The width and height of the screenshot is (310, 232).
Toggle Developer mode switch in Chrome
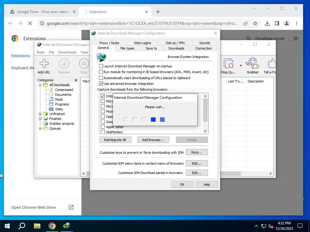coord(294,38)
